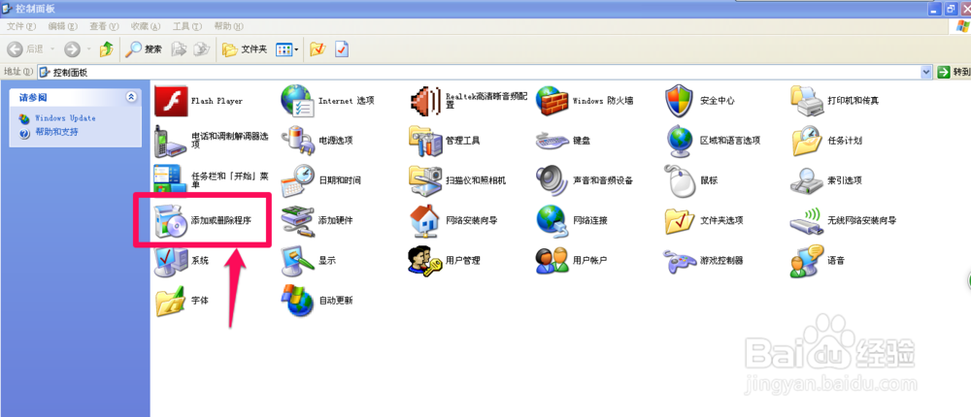Open 键盘 icon

click(552, 141)
